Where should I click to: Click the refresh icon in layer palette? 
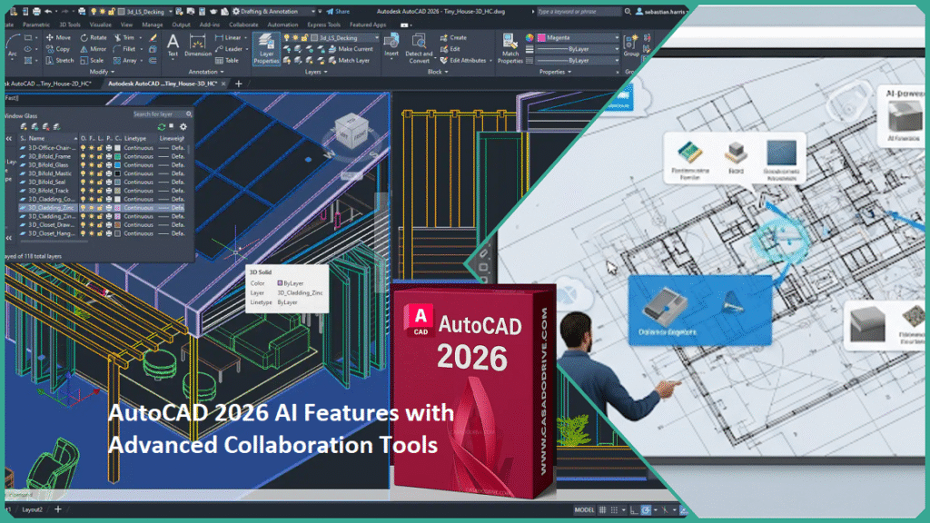162,127
